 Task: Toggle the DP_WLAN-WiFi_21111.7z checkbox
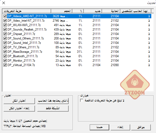tap(5, 25)
